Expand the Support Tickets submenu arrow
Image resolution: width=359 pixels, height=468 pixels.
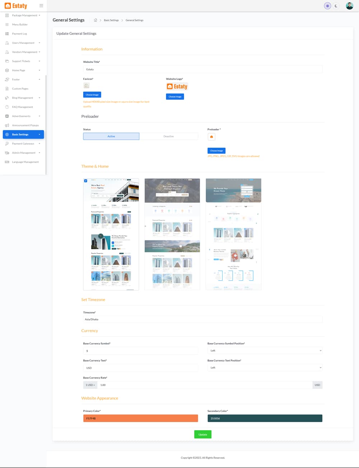pyautogui.click(x=39, y=61)
